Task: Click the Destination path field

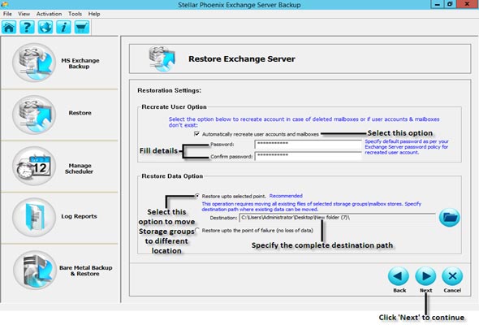Action: coord(337,218)
